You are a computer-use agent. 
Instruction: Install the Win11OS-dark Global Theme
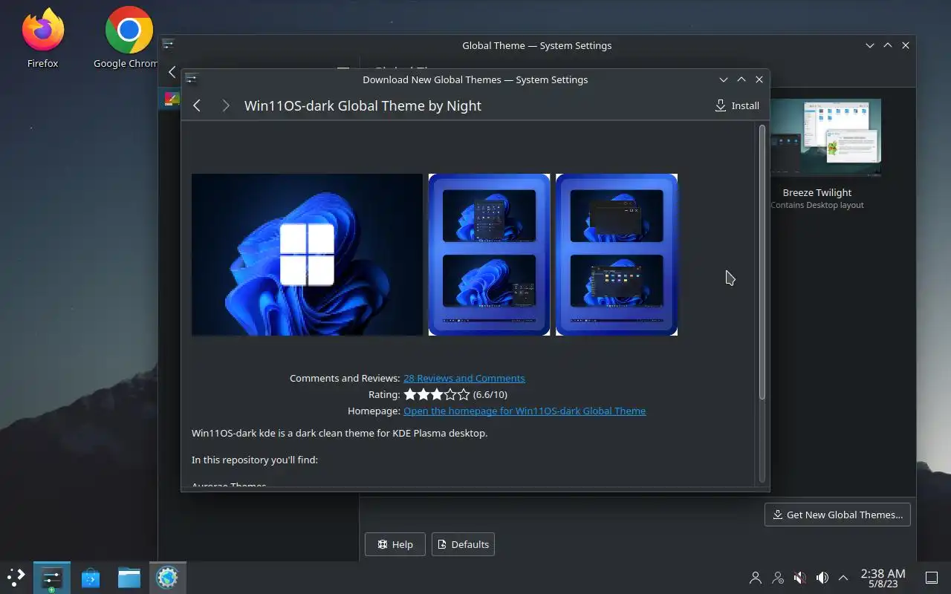pyautogui.click(x=737, y=105)
